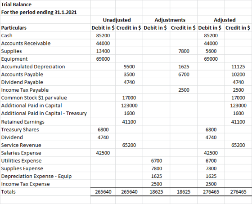This screenshot has width=252, height=204.
Task: Select Totals adjustments debit 18625
Action: [x=157, y=192]
